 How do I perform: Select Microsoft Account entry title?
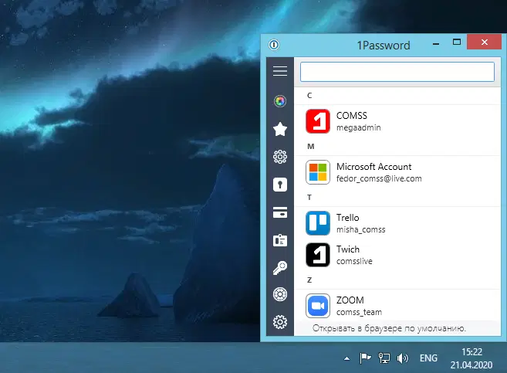click(373, 167)
